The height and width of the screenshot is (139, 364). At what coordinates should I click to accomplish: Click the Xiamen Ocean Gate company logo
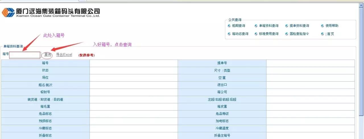pyautogui.click(x=51, y=13)
